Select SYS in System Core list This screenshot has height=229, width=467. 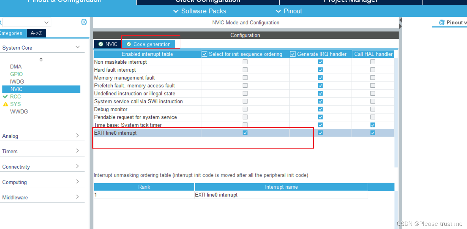[15, 104]
